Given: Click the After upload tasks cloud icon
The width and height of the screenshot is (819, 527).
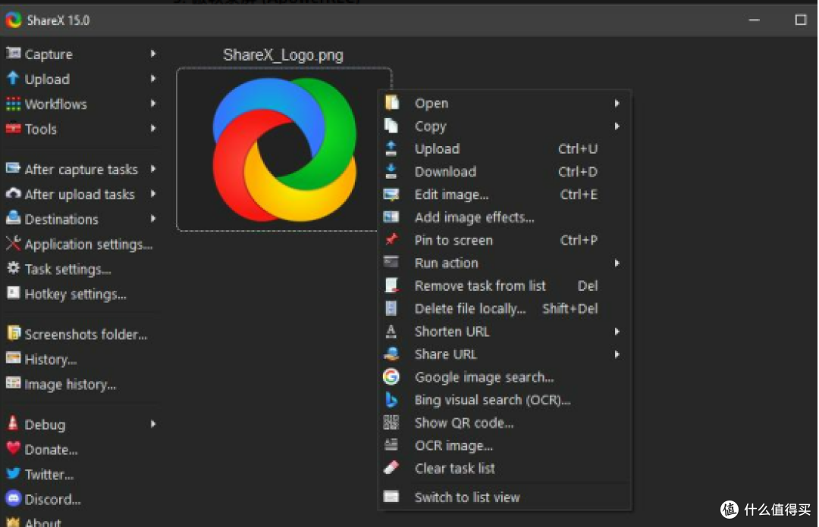Looking at the screenshot, I should [13, 194].
